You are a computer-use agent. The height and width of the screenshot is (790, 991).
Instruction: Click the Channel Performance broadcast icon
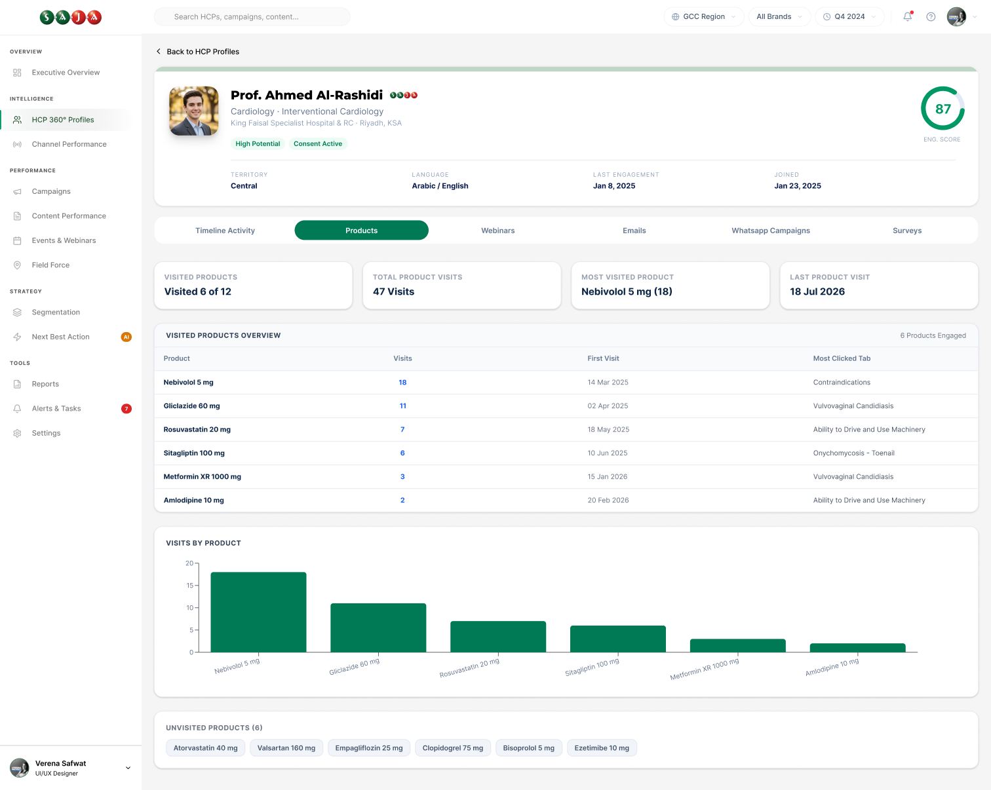pyautogui.click(x=18, y=144)
